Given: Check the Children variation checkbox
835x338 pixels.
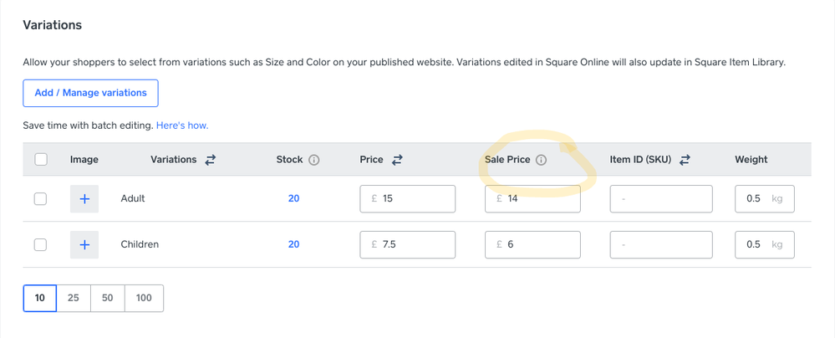Looking at the screenshot, I should pos(41,245).
